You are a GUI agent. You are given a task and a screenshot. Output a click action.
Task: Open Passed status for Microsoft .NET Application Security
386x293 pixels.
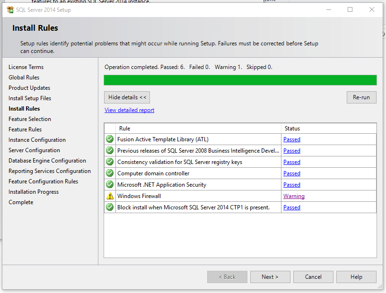(292, 184)
